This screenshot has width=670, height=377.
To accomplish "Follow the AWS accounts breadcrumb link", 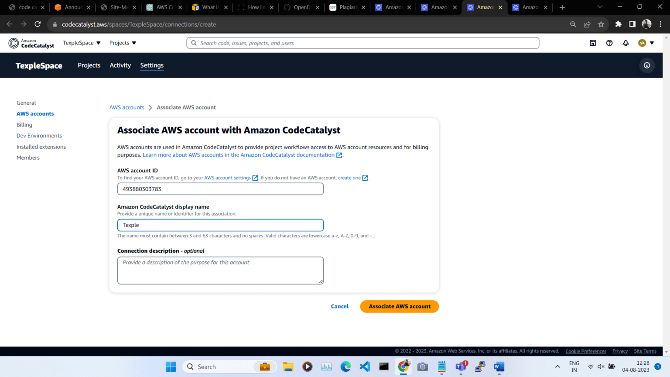I will coord(126,107).
